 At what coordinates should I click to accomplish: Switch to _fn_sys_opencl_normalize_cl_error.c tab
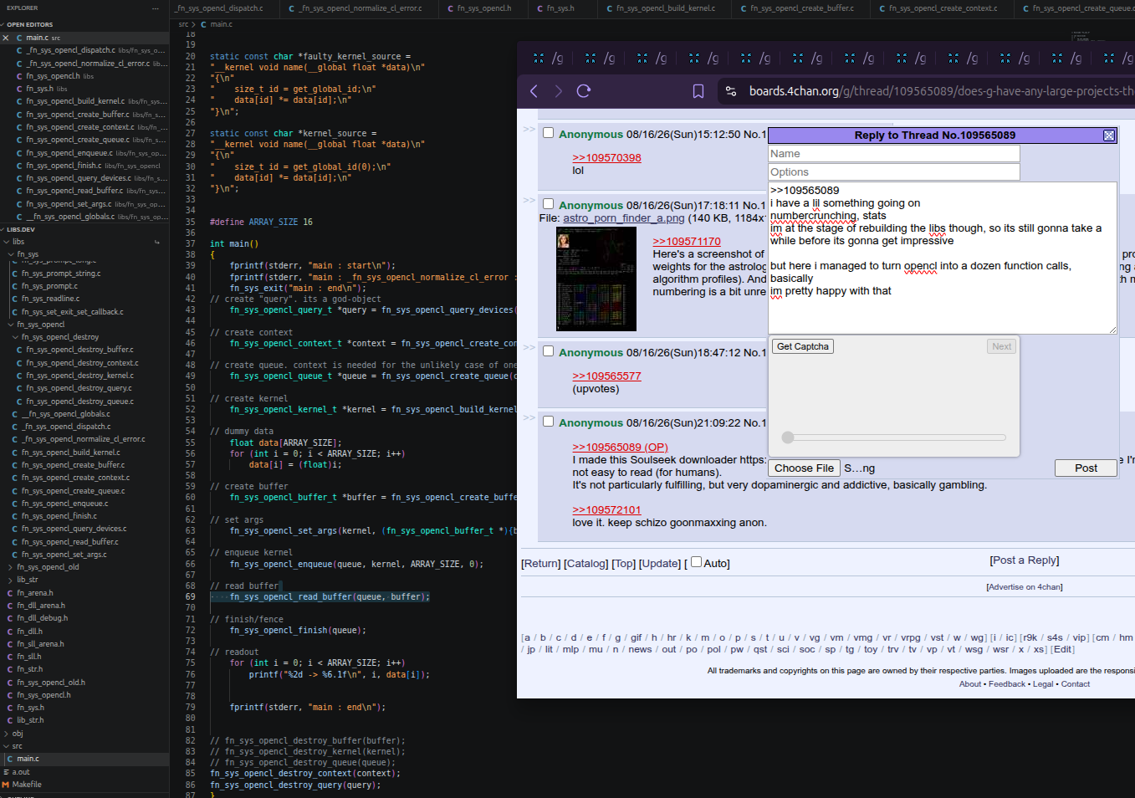point(360,8)
